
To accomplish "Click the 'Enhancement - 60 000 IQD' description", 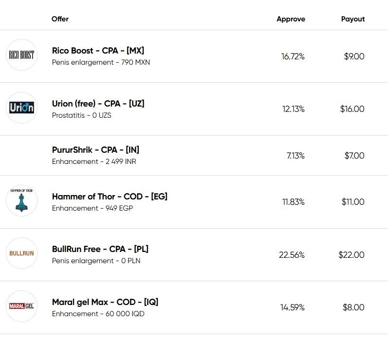I will (x=98, y=314).
